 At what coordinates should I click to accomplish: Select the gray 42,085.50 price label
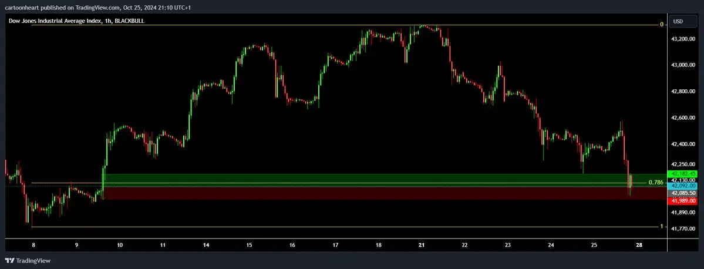tap(683, 193)
